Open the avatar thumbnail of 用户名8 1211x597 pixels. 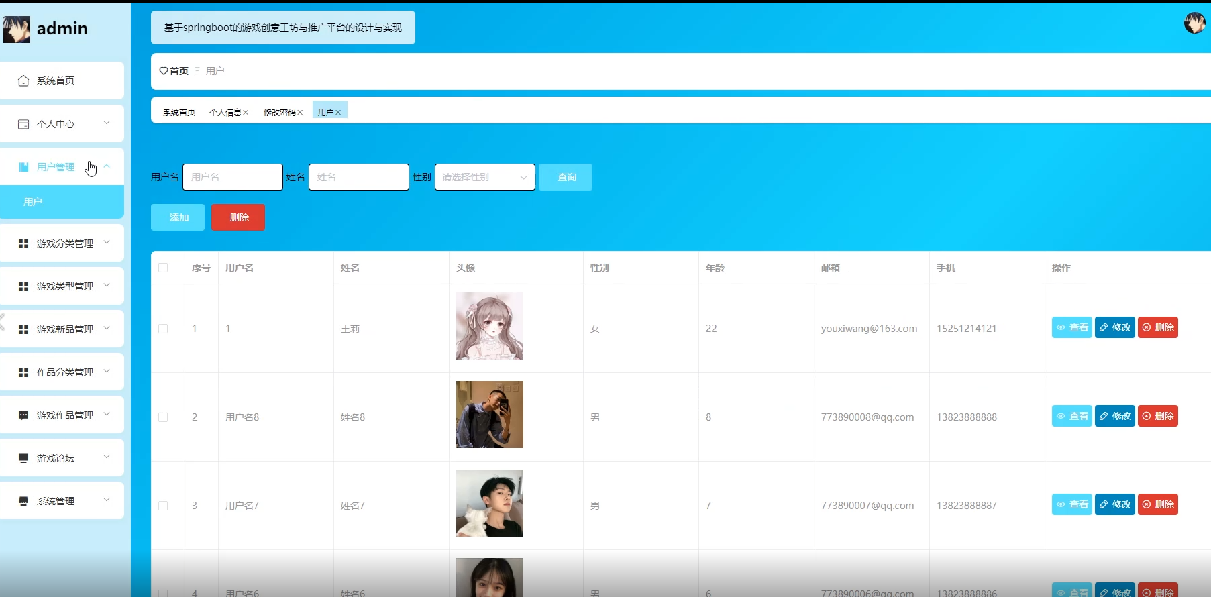[490, 415]
